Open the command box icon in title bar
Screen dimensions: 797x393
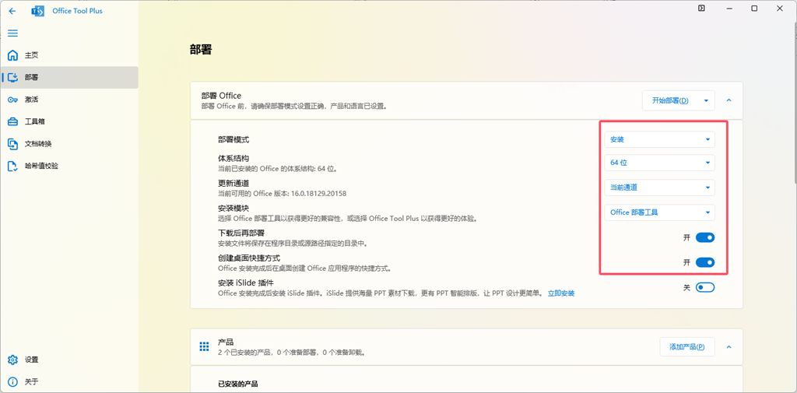pos(701,8)
